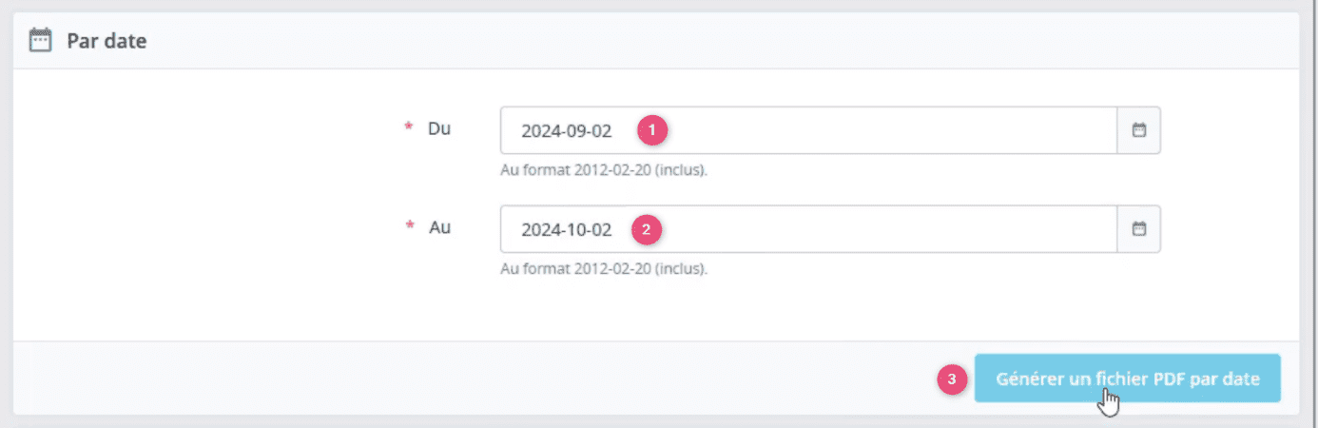Open the calendar picker for the Du field
This screenshot has width=1318, height=428.
(x=1139, y=130)
